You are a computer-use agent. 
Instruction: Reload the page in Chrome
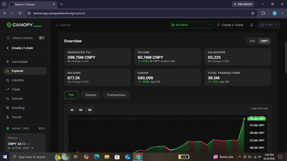(20, 13)
